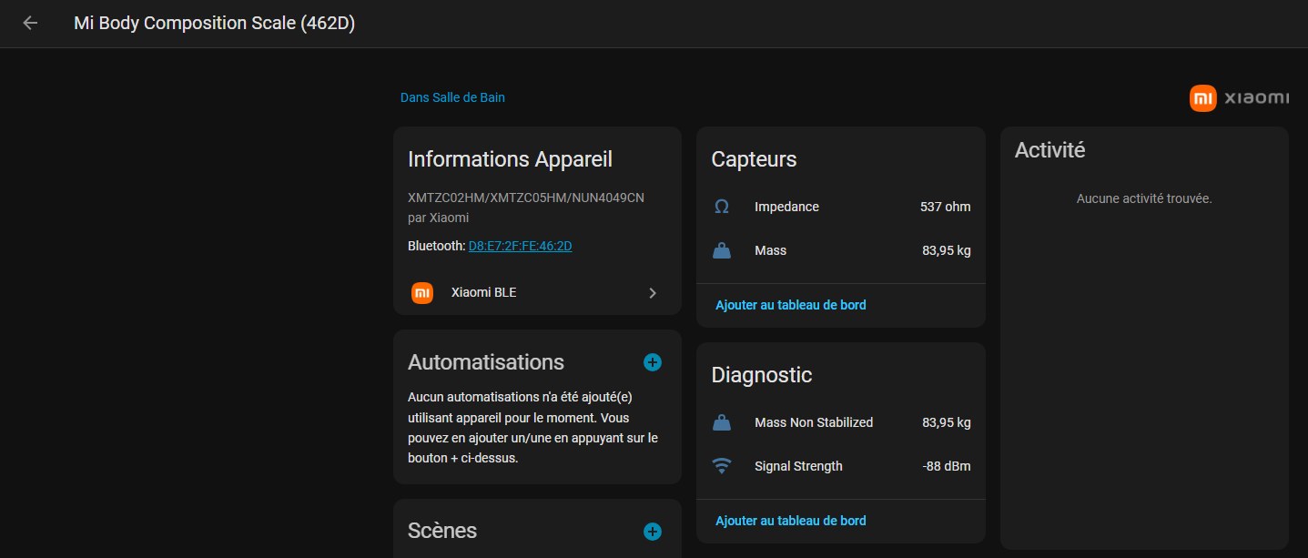Add Diagnostic entities to the dashboard
This screenshot has height=558, width=1308.
[791, 521]
